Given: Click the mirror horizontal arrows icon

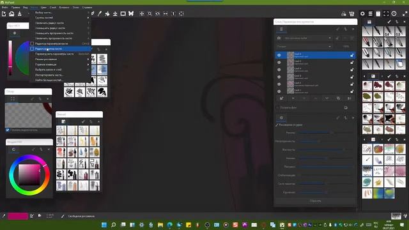Looking at the screenshot, I should pyautogui.click(x=166, y=13).
